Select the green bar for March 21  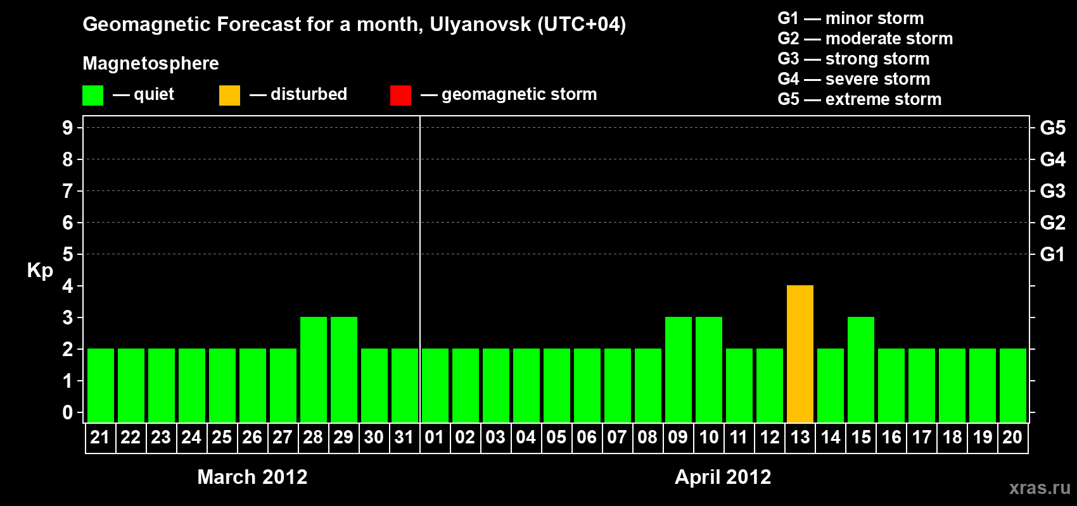point(101,386)
